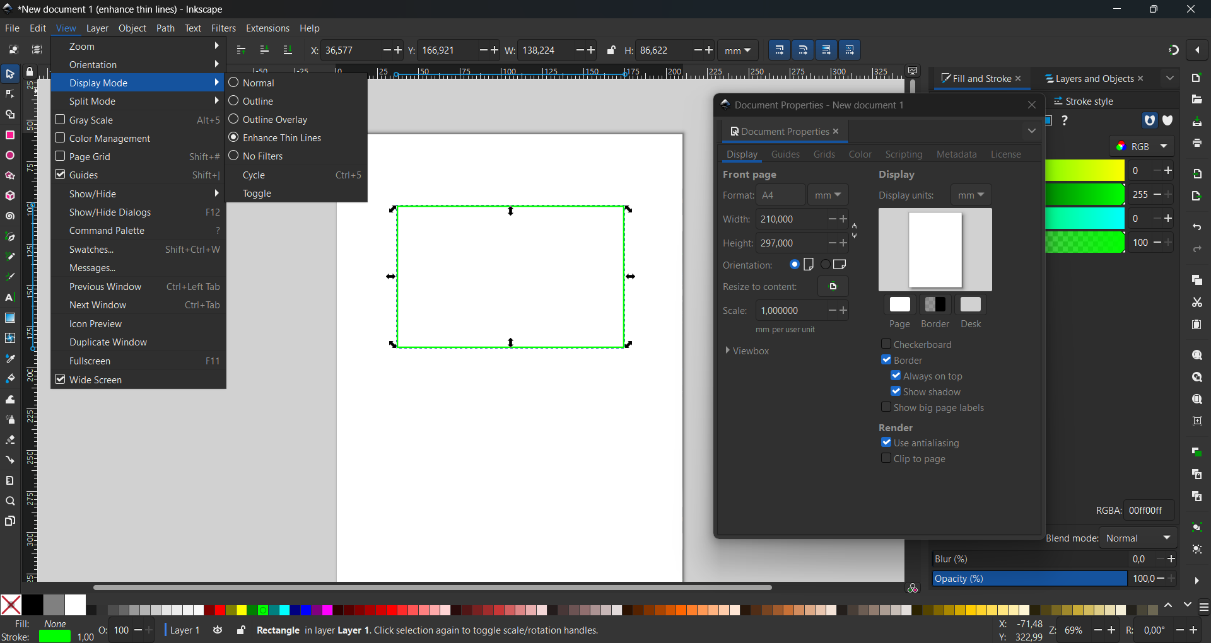
Task: Click the Page color swatch
Action: (899, 305)
